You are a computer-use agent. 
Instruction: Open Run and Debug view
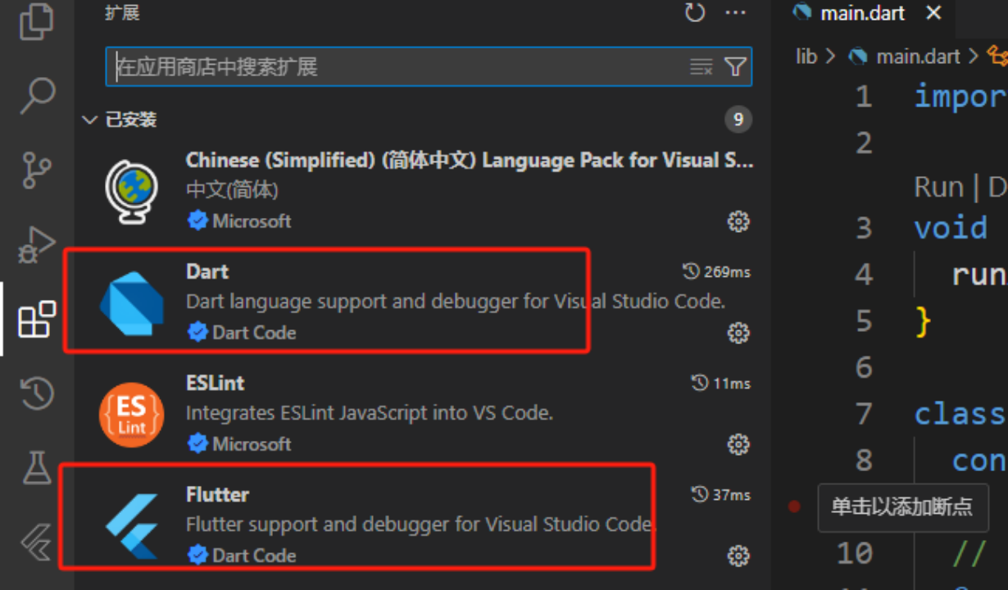(37, 245)
